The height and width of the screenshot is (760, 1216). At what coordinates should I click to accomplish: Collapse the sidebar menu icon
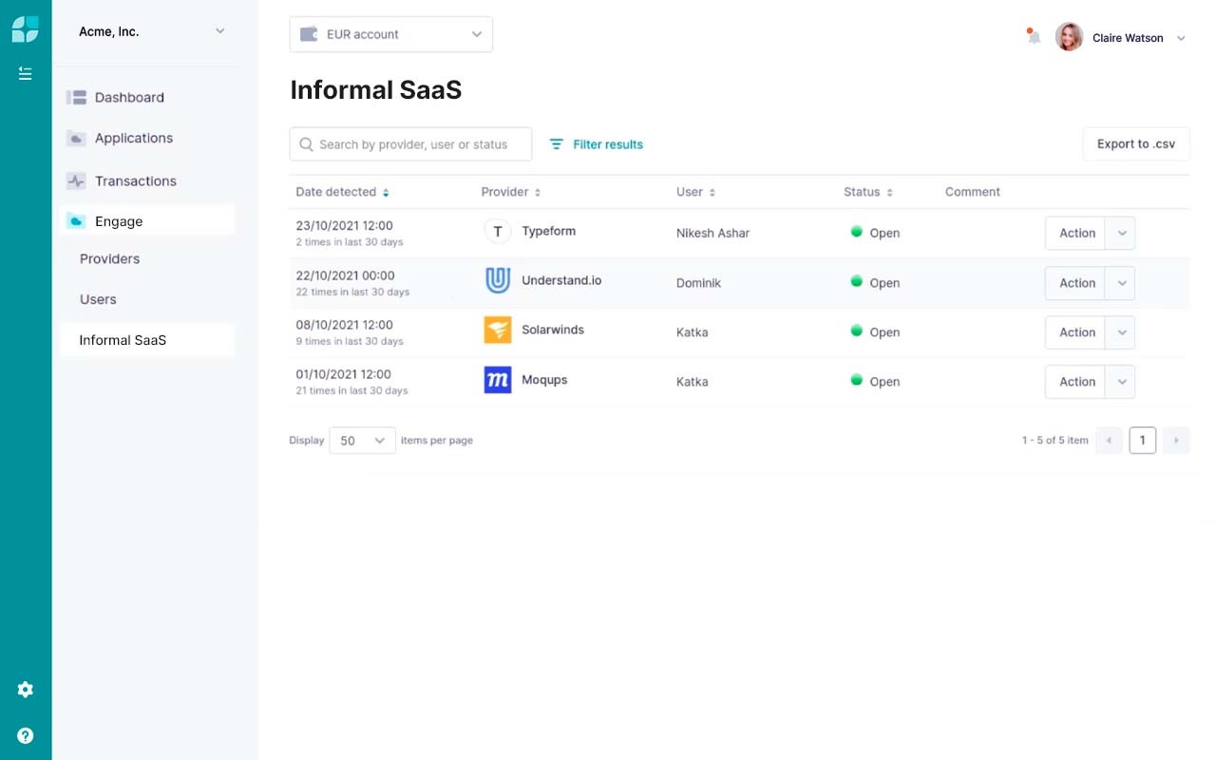click(x=26, y=73)
